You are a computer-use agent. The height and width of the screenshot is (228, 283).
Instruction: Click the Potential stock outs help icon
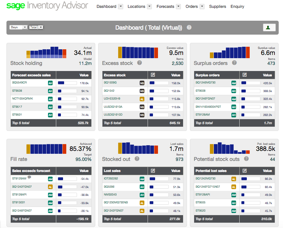point(246,158)
